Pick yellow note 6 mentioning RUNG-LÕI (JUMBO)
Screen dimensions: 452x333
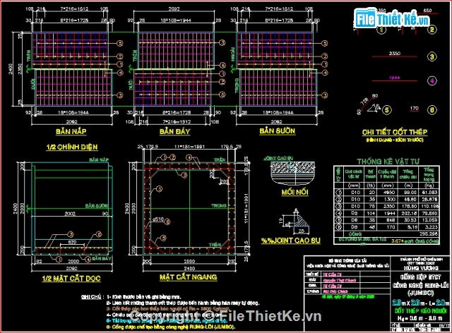[171, 327]
